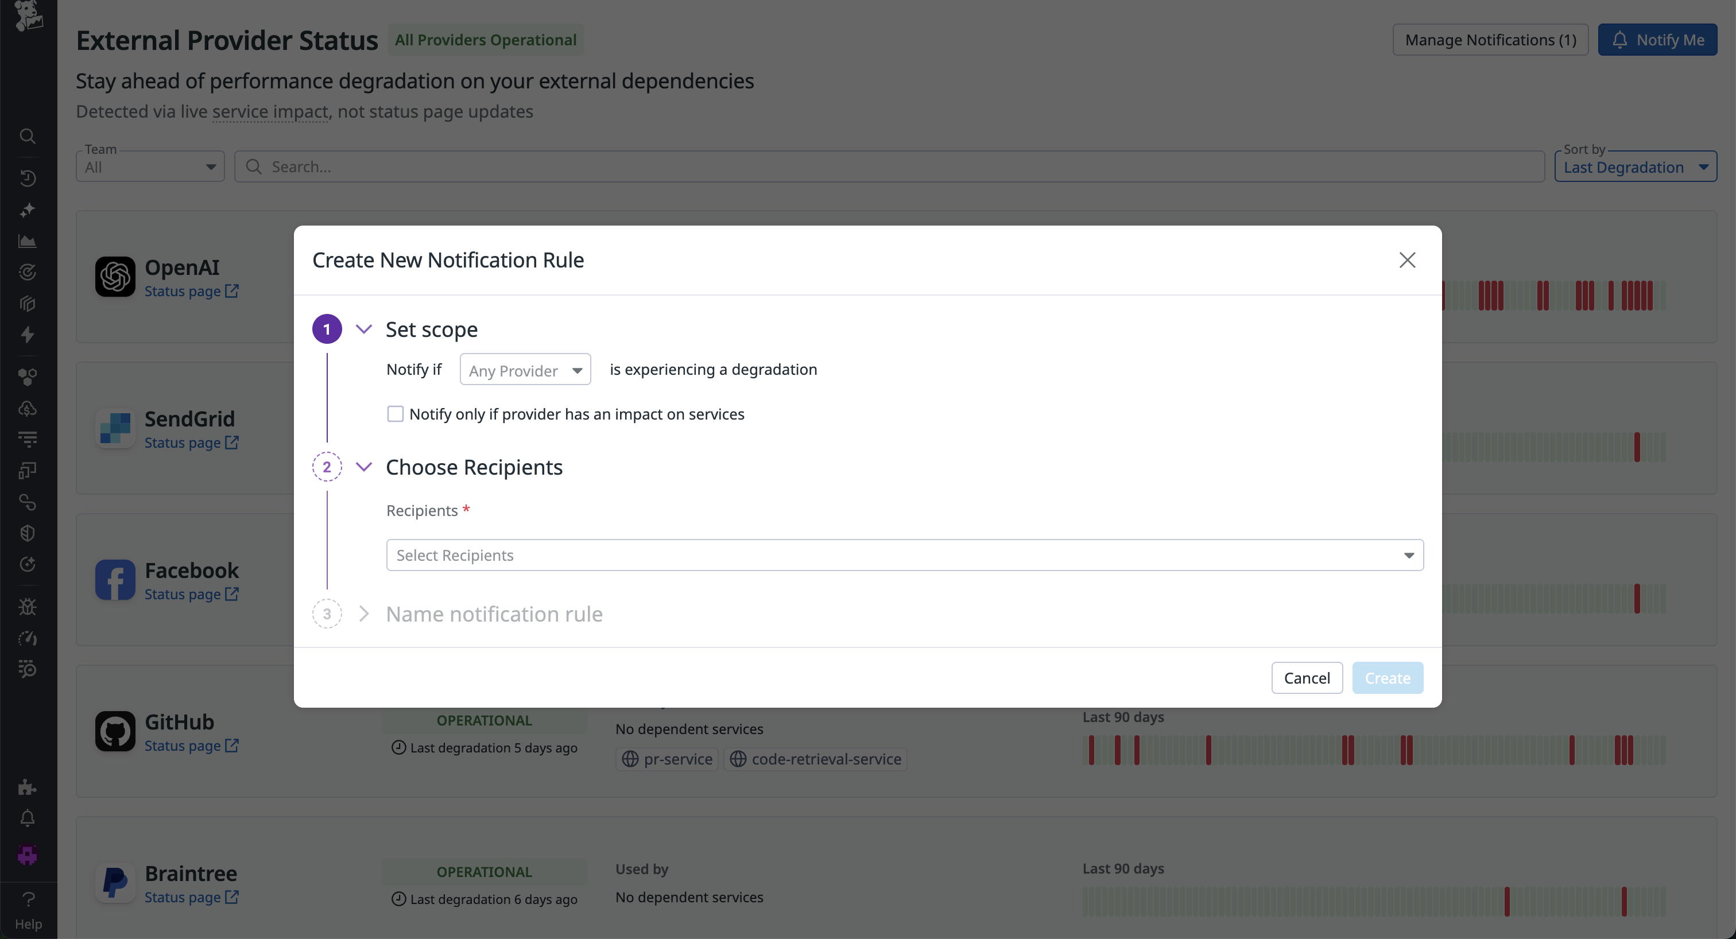The image size is (1736, 939).
Task: Open the security shield icon in sidebar
Action: click(x=28, y=533)
